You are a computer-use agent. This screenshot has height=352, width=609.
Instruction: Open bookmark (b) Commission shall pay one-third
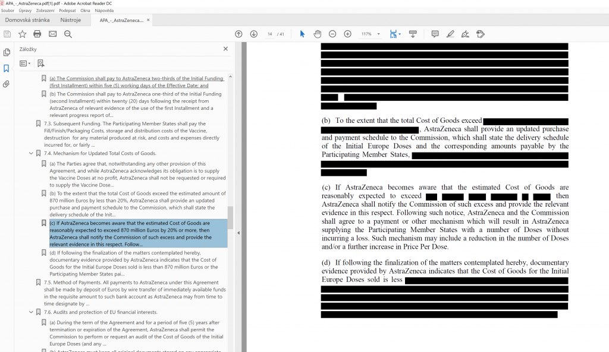tap(136, 104)
